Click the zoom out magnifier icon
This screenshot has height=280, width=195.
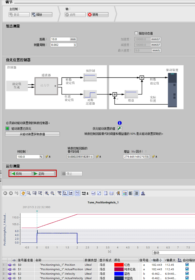(x=52, y=193)
